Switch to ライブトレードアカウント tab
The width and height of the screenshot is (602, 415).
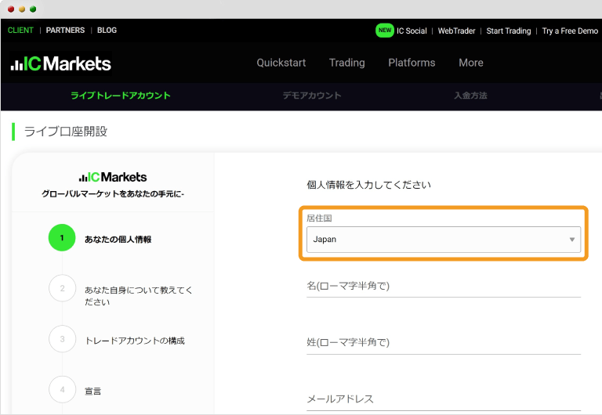(121, 96)
